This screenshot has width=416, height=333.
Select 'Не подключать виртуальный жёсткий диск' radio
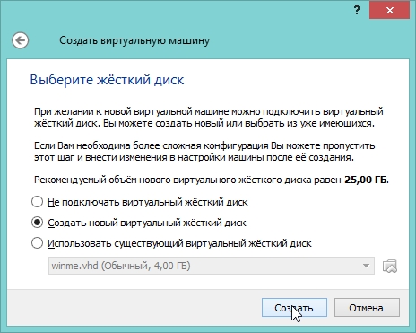[x=37, y=202]
